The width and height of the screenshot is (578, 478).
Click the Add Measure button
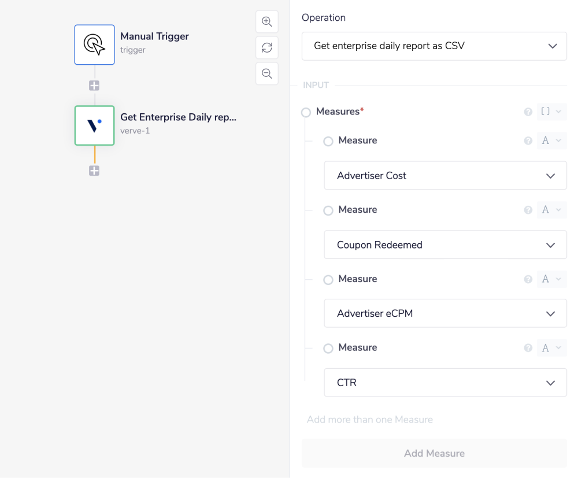[434, 453]
